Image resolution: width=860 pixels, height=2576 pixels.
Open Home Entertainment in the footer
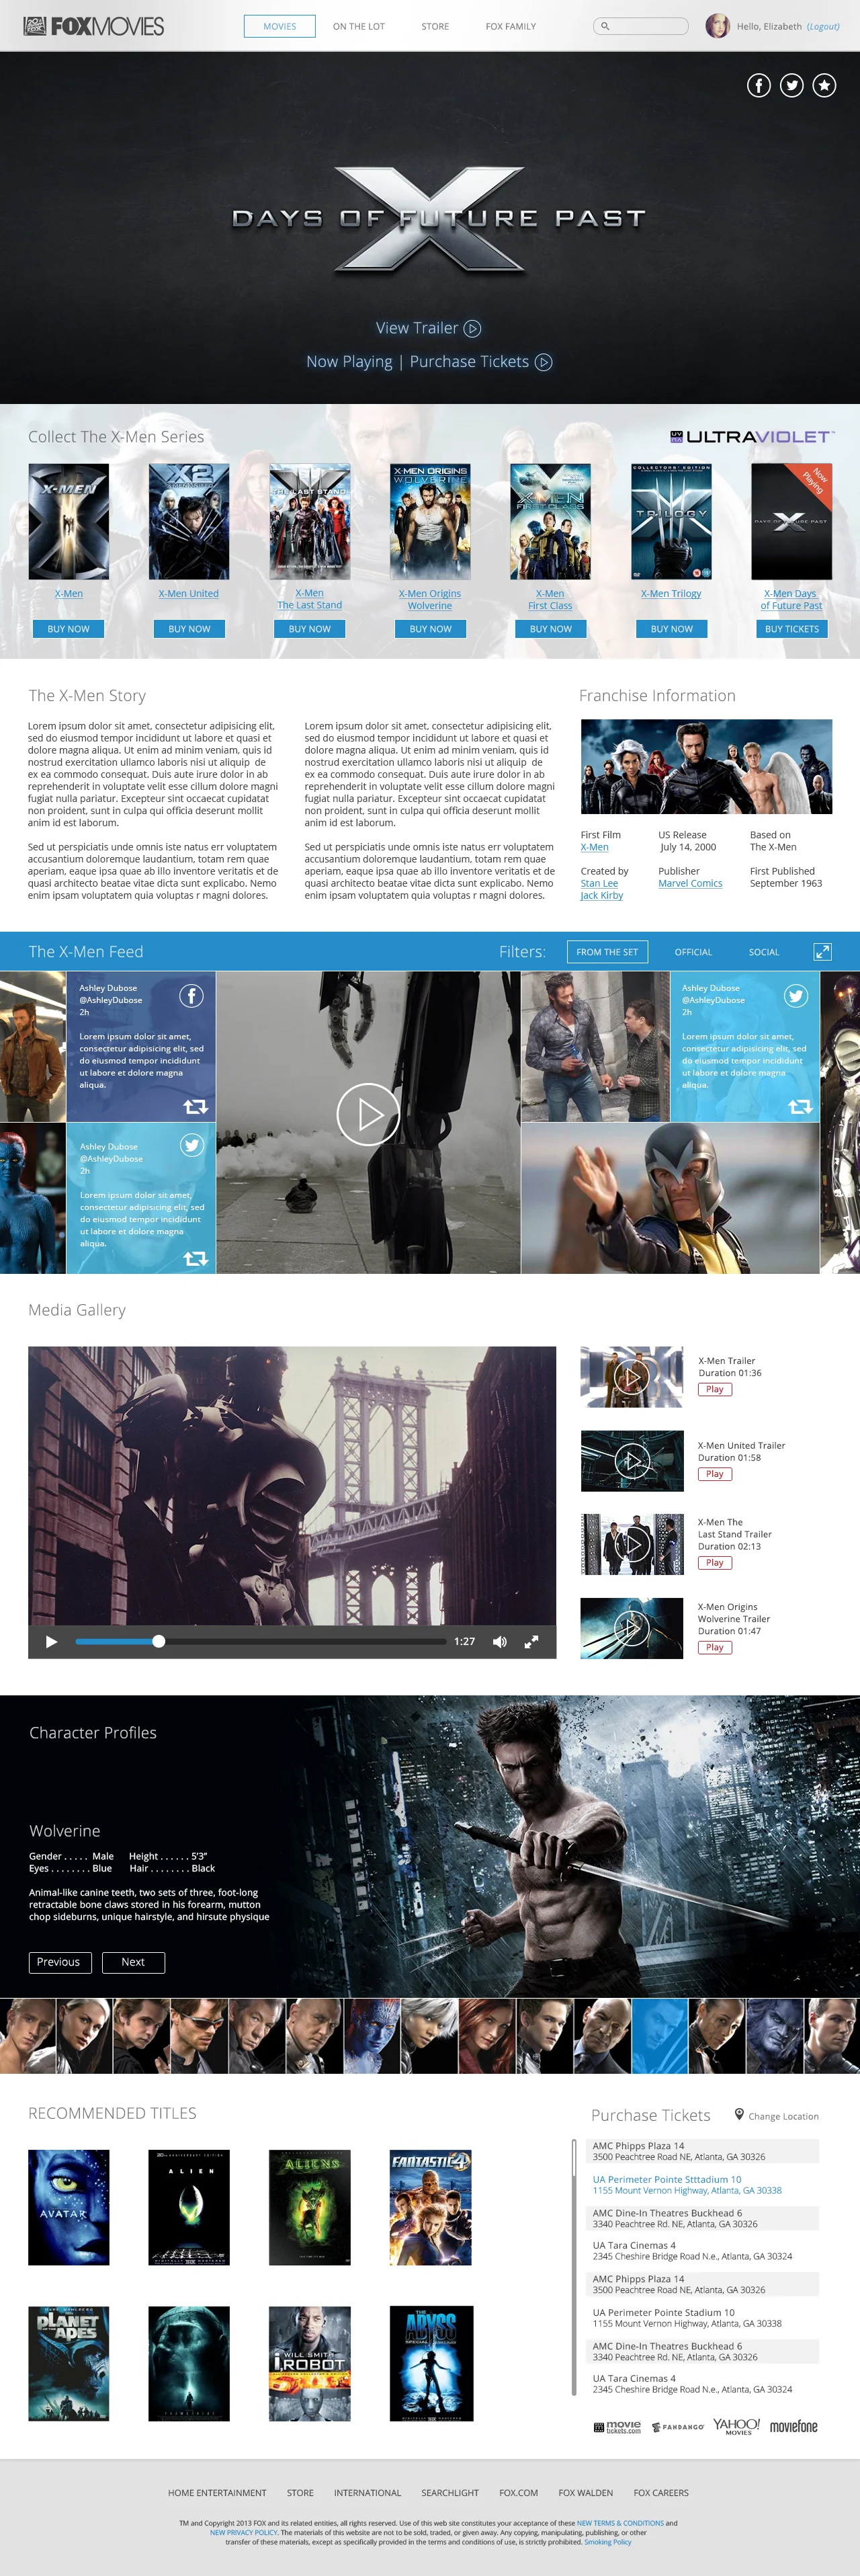217,2493
